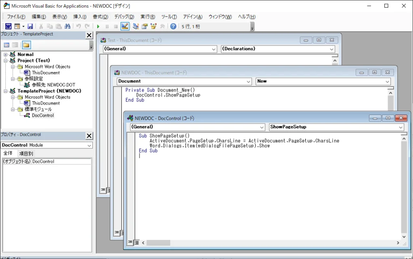Click the Redo arrow icon
This screenshot has height=259, width=413.
coord(87,26)
